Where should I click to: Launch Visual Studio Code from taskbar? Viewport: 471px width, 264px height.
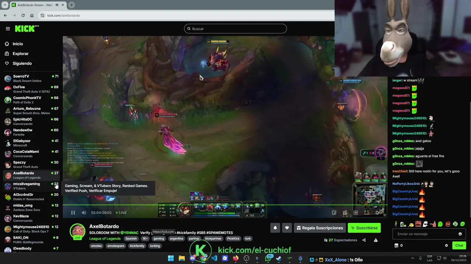pos(214,258)
